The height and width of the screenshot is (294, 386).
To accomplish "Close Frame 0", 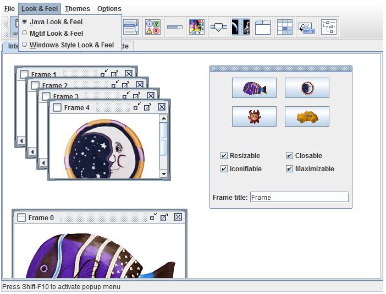I will click(178, 217).
